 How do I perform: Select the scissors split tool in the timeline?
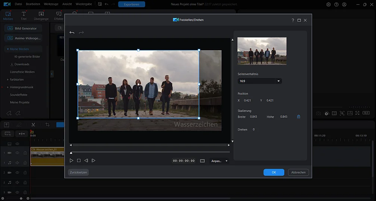click(x=33, y=124)
